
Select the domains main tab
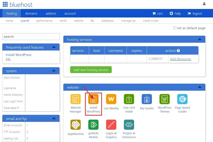[31, 13]
